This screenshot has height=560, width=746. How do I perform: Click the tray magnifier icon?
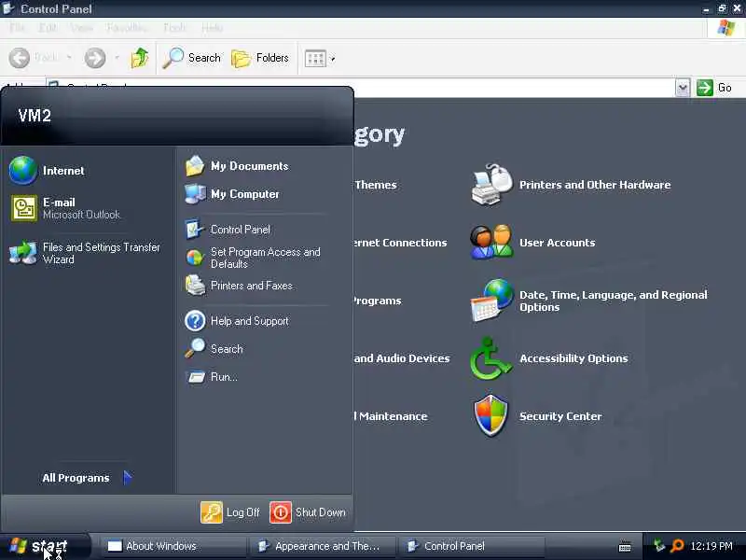coord(677,546)
